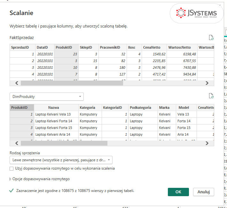This screenshot has width=227, height=208.
Task: Select DataID column header in FaktSprzedaz
Action: (45, 47)
